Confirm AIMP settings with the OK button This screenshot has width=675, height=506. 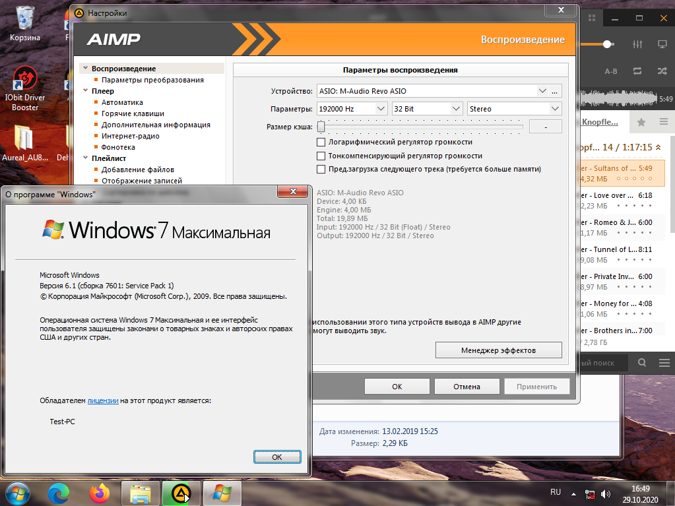397,387
